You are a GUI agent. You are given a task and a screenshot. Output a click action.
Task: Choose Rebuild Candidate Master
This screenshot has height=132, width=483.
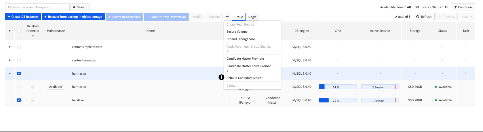[x=245, y=78]
